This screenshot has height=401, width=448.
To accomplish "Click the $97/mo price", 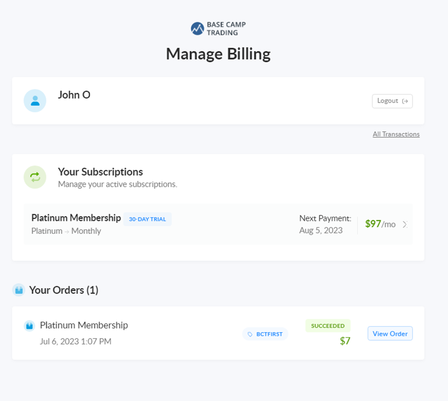I will (380, 224).
